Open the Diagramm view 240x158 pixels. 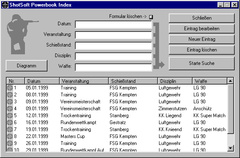[27, 66]
